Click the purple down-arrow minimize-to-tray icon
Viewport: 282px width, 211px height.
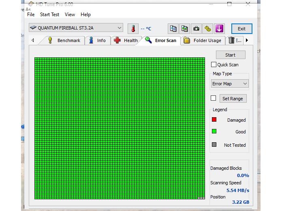(x=219, y=29)
